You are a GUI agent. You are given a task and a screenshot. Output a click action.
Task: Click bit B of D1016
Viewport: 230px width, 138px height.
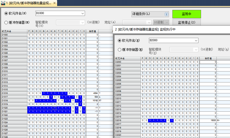click(44, 93)
